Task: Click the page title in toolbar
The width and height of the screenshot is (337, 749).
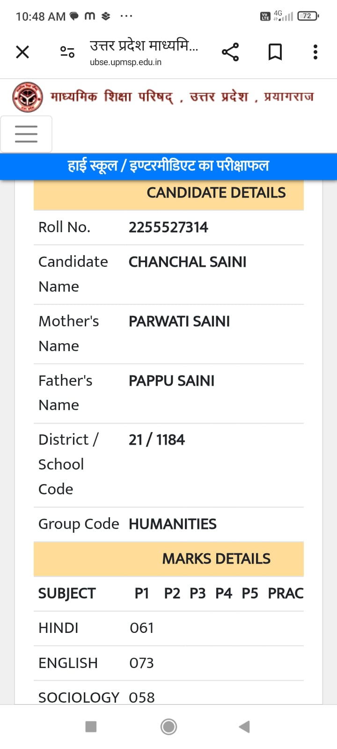Action: [x=144, y=45]
